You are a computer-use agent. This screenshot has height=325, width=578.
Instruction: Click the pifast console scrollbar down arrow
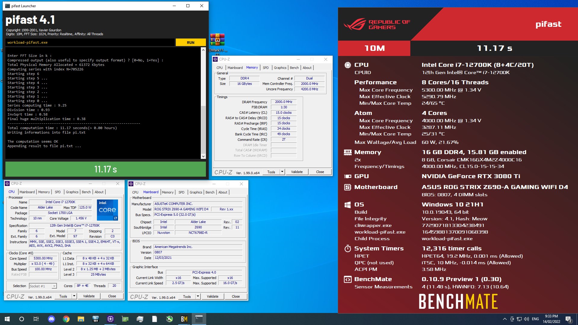[x=203, y=156]
